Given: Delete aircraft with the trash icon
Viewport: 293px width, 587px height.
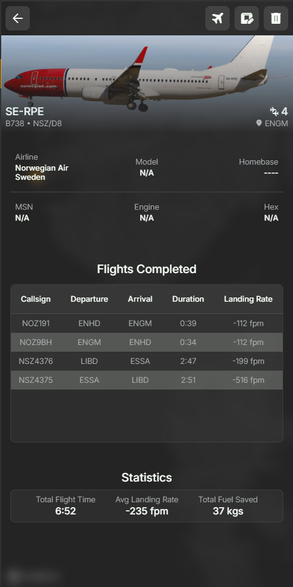Looking at the screenshot, I should tap(276, 18).
